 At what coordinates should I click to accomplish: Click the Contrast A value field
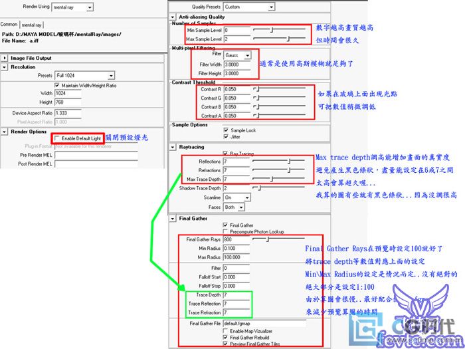pyautogui.click(x=237, y=116)
